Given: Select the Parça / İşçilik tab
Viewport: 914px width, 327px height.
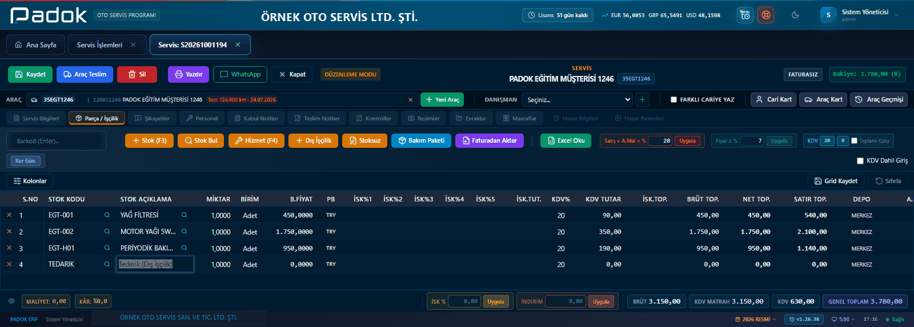Looking at the screenshot, I should click(x=96, y=118).
